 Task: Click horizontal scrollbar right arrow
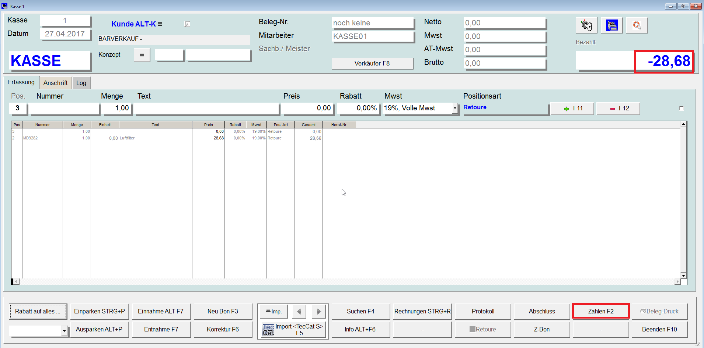(x=677, y=282)
